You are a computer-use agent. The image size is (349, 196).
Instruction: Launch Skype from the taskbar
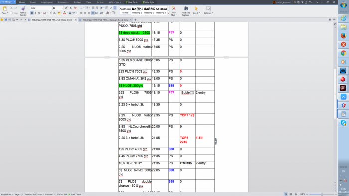pyautogui.click(x=343, y=123)
